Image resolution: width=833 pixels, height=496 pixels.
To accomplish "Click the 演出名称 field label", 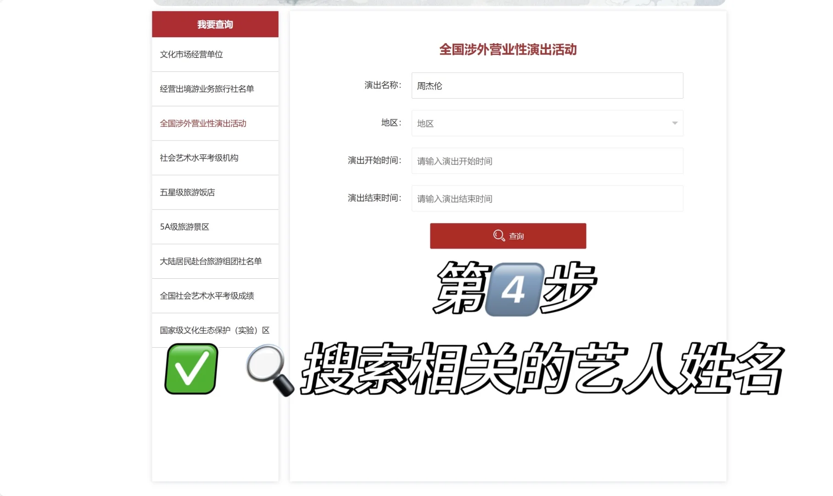I will tap(383, 85).
